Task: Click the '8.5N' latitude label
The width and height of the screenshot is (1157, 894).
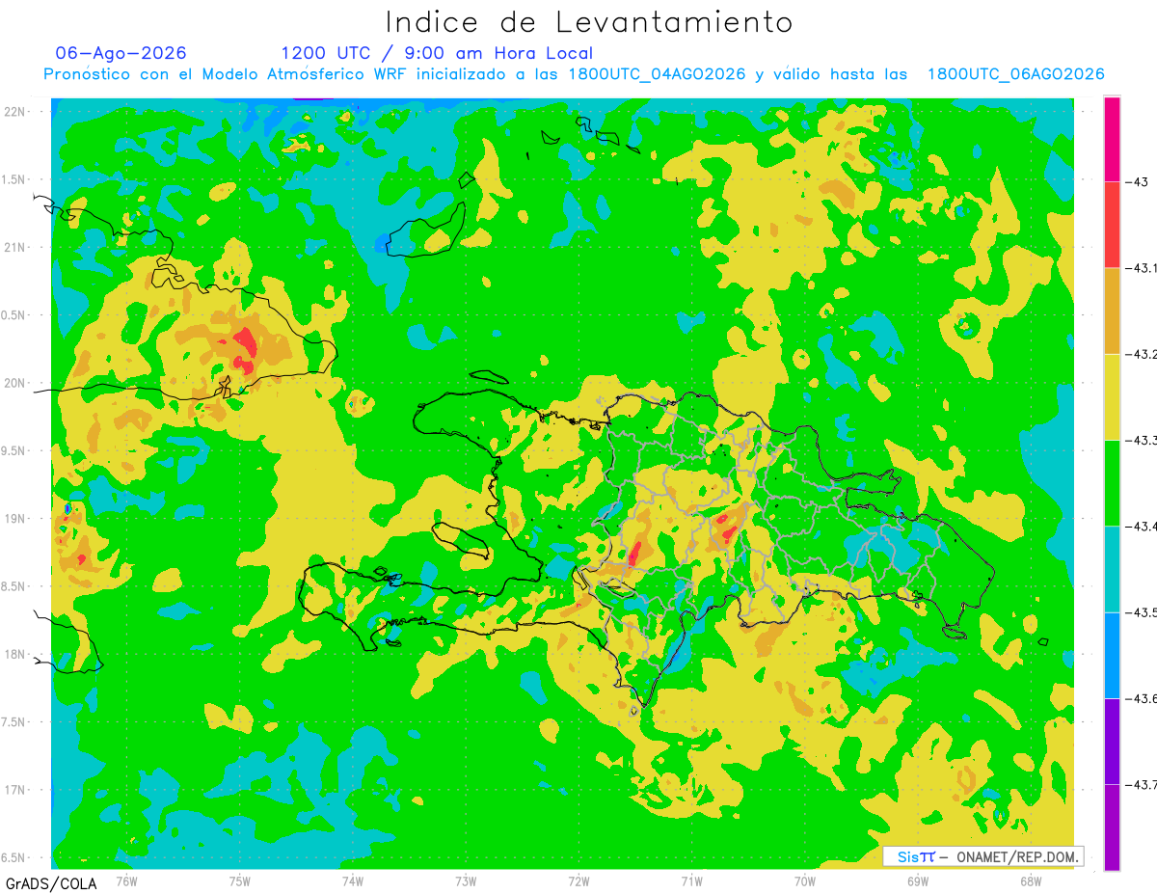Action: click(13, 586)
